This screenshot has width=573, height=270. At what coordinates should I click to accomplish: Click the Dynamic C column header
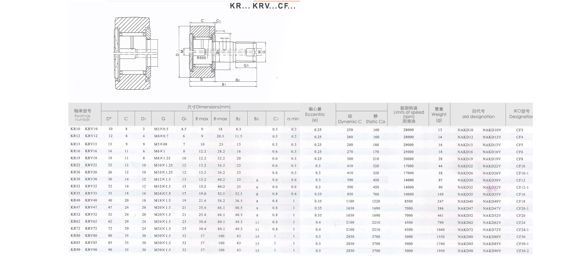point(350,119)
